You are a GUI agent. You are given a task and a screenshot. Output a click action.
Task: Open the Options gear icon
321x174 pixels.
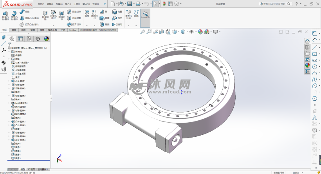(x=177, y=4)
